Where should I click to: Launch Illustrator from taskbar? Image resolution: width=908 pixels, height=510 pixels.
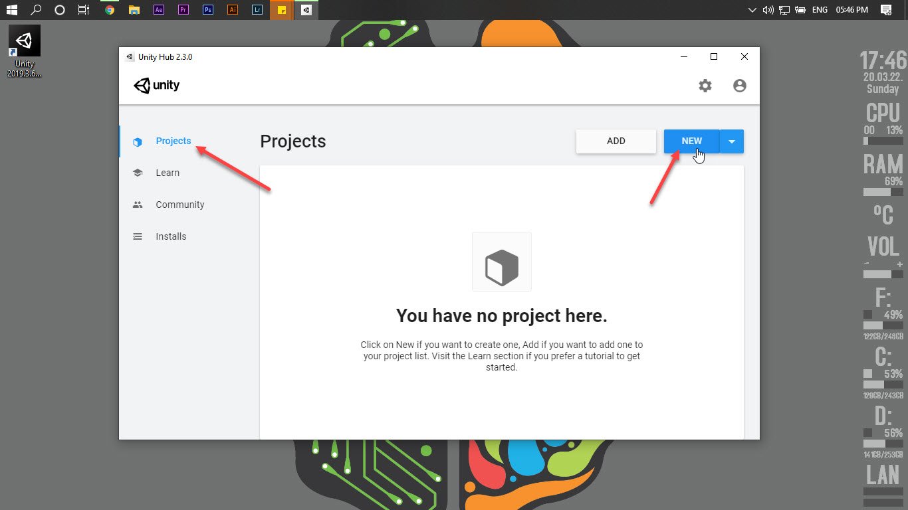233,10
